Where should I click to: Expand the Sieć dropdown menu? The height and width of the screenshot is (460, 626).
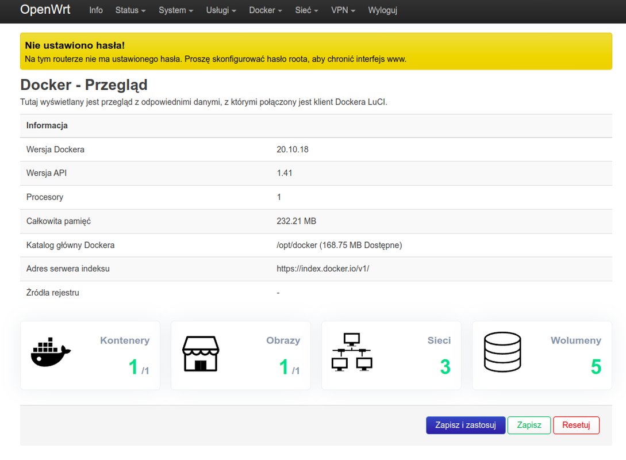coord(306,10)
